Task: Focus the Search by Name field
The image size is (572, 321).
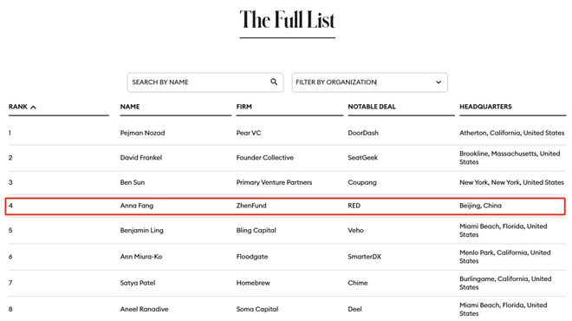Action: pyautogui.click(x=205, y=82)
